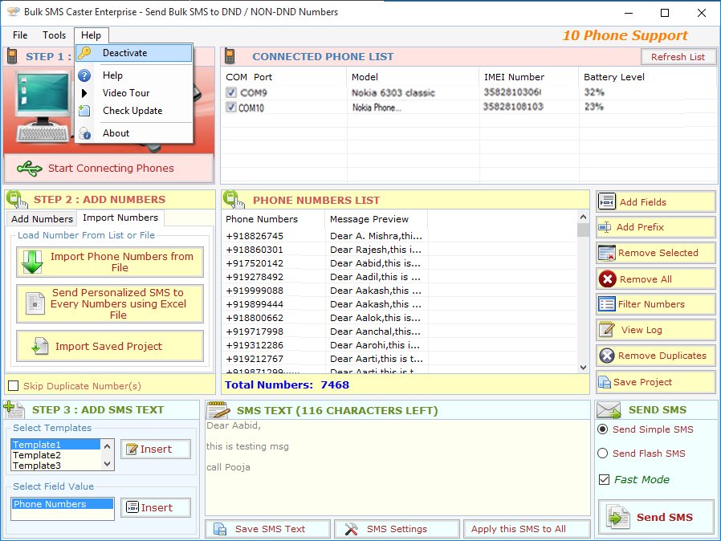This screenshot has height=541, width=721.
Task: Click the About info icon
Action: click(x=85, y=133)
